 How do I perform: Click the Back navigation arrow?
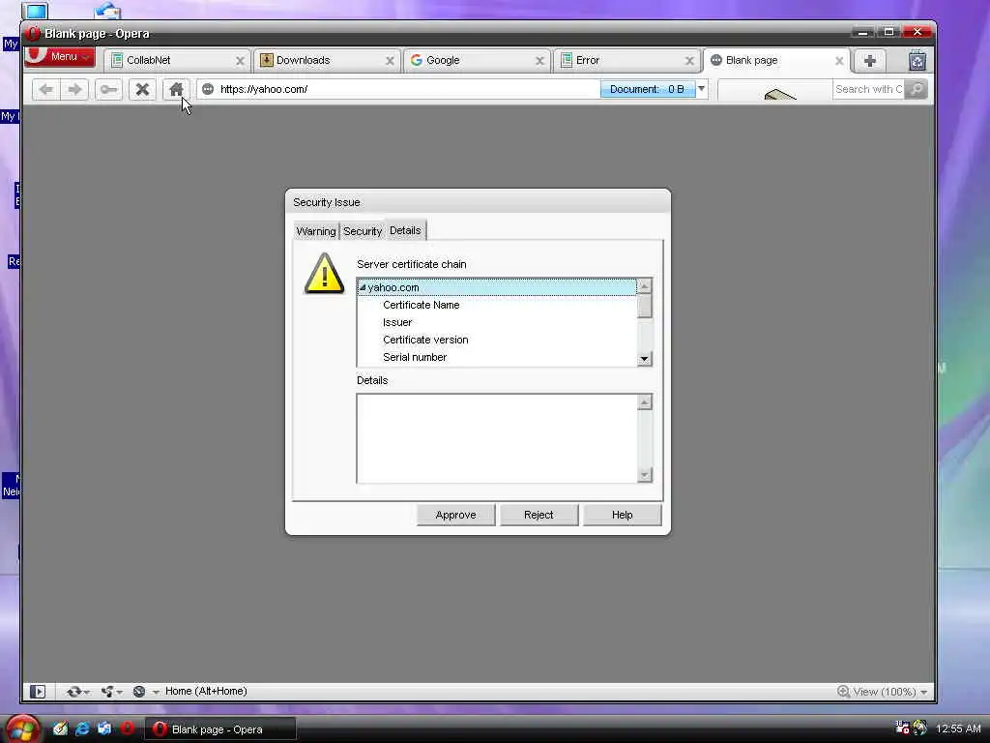click(x=46, y=89)
